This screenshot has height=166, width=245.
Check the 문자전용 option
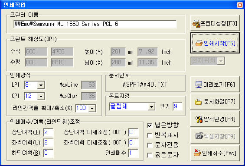150,145
